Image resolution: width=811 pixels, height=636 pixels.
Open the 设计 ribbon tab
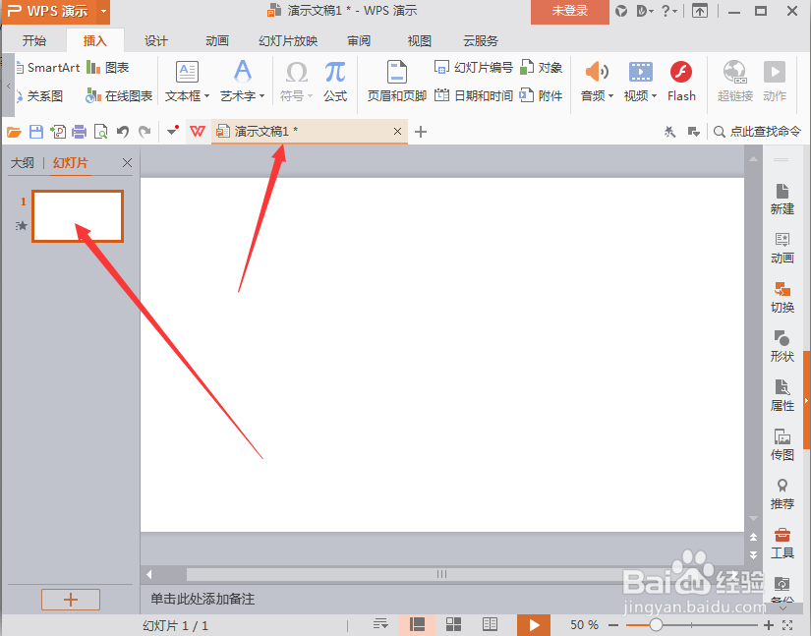(x=156, y=41)
